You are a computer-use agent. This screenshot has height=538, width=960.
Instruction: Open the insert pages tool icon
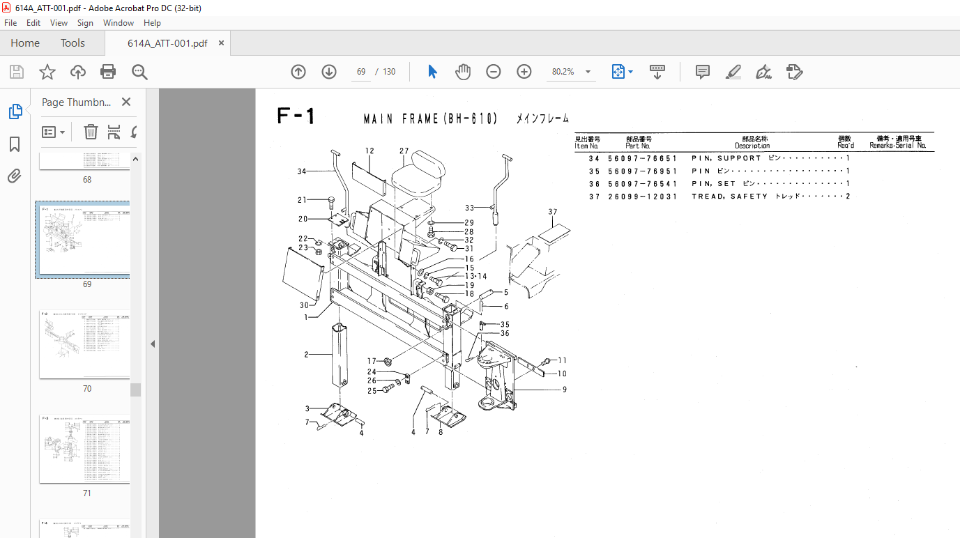[x=114, y=132]
